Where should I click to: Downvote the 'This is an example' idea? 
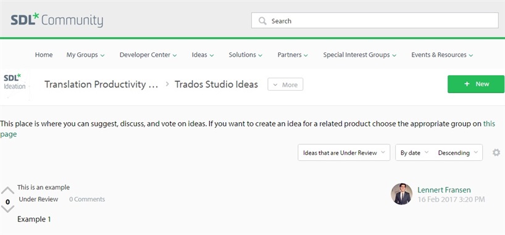(8, 210)
